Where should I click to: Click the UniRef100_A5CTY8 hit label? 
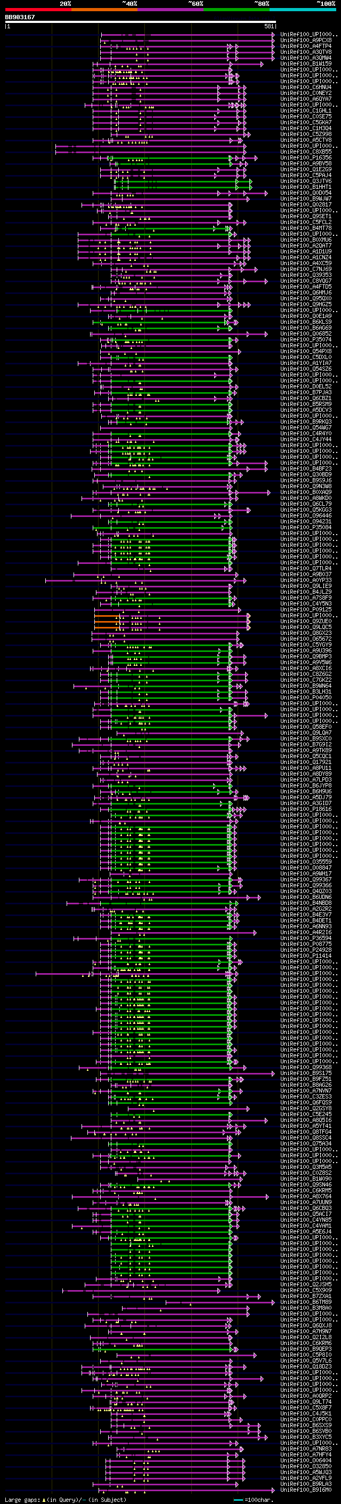click(x=306, y=140)
